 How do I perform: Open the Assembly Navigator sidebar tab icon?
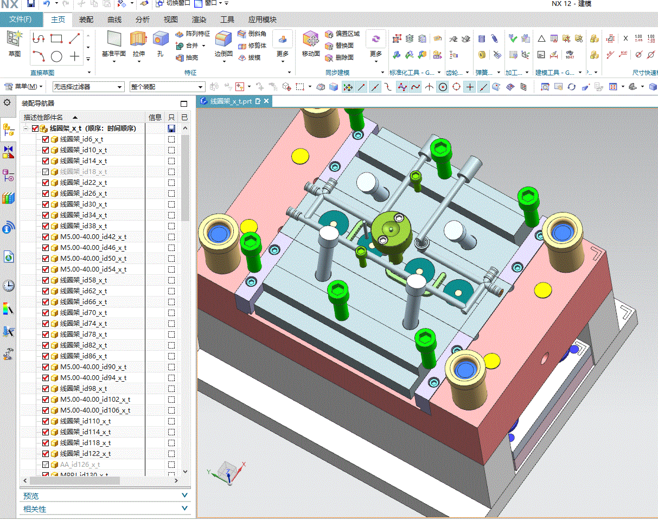click(x=9, y=130)
